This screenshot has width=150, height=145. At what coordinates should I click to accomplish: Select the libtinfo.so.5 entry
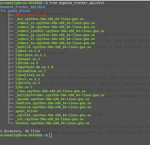click(28, 83)
